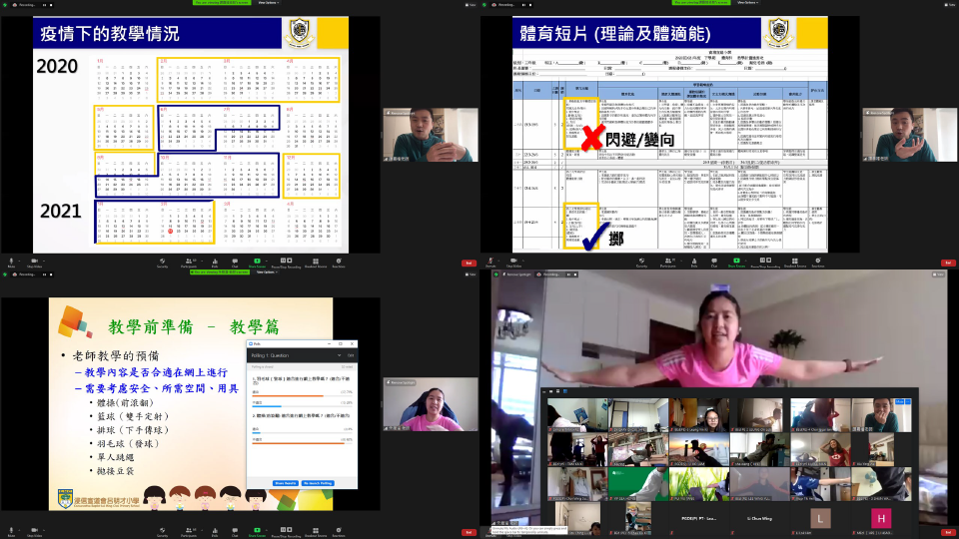Click Edit in the Polls window header
Viewport: 959px width, 539px height.
pyautogui.click(x=351, y=355)
